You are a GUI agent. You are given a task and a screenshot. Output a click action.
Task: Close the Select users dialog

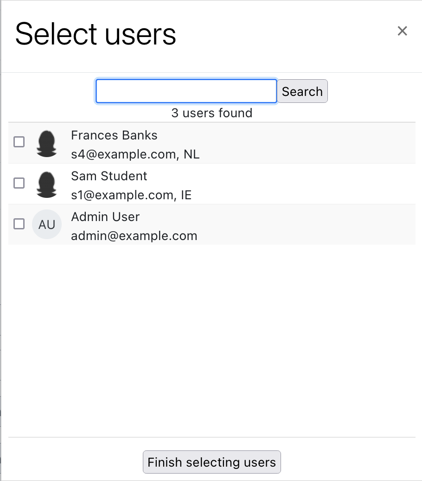pos(402,31)
